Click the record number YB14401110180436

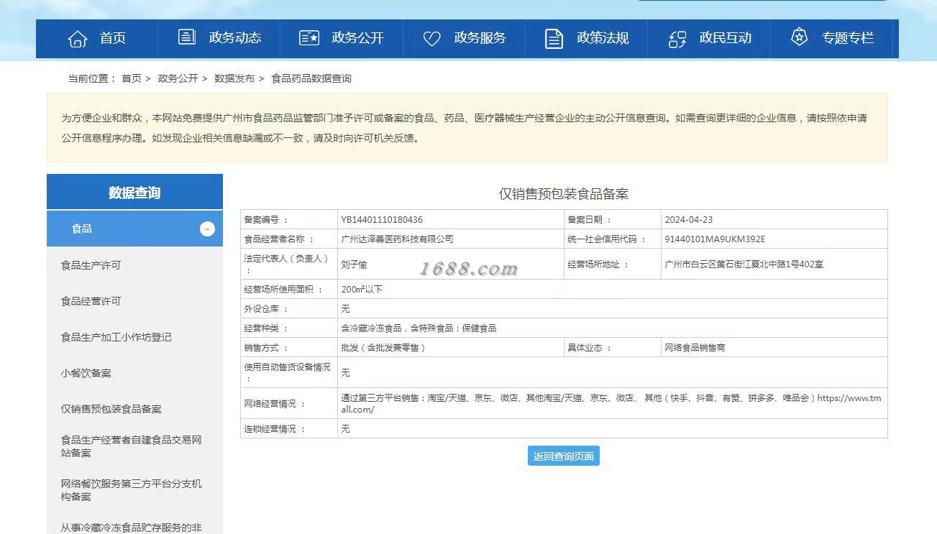pyautogui.click(x=382, y=220)
